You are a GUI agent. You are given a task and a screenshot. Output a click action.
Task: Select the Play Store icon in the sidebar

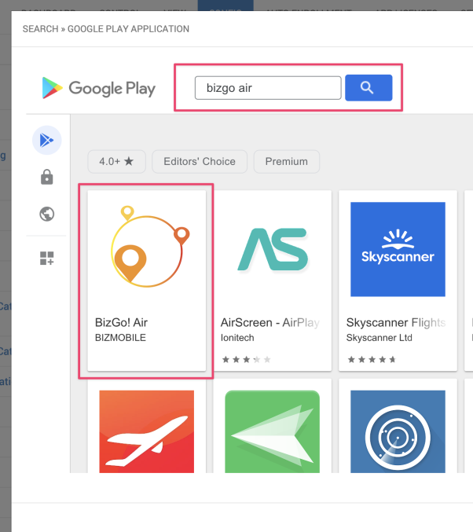(x=46, y=141)
